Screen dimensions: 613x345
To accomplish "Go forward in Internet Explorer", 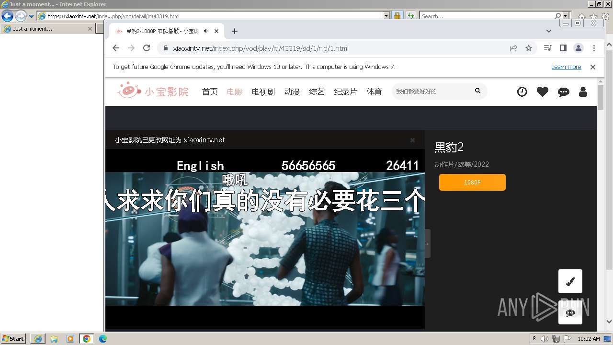I will pos(21,16).
